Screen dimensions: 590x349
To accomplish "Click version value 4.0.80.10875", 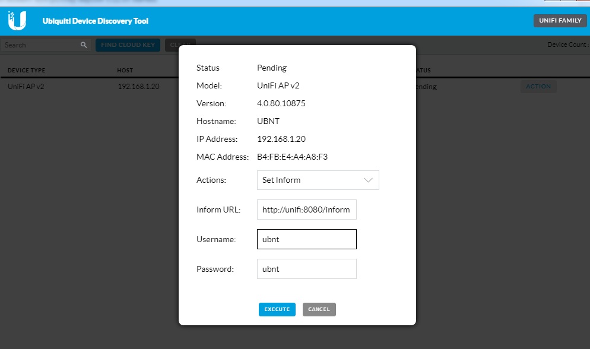I will pos(281,103).
